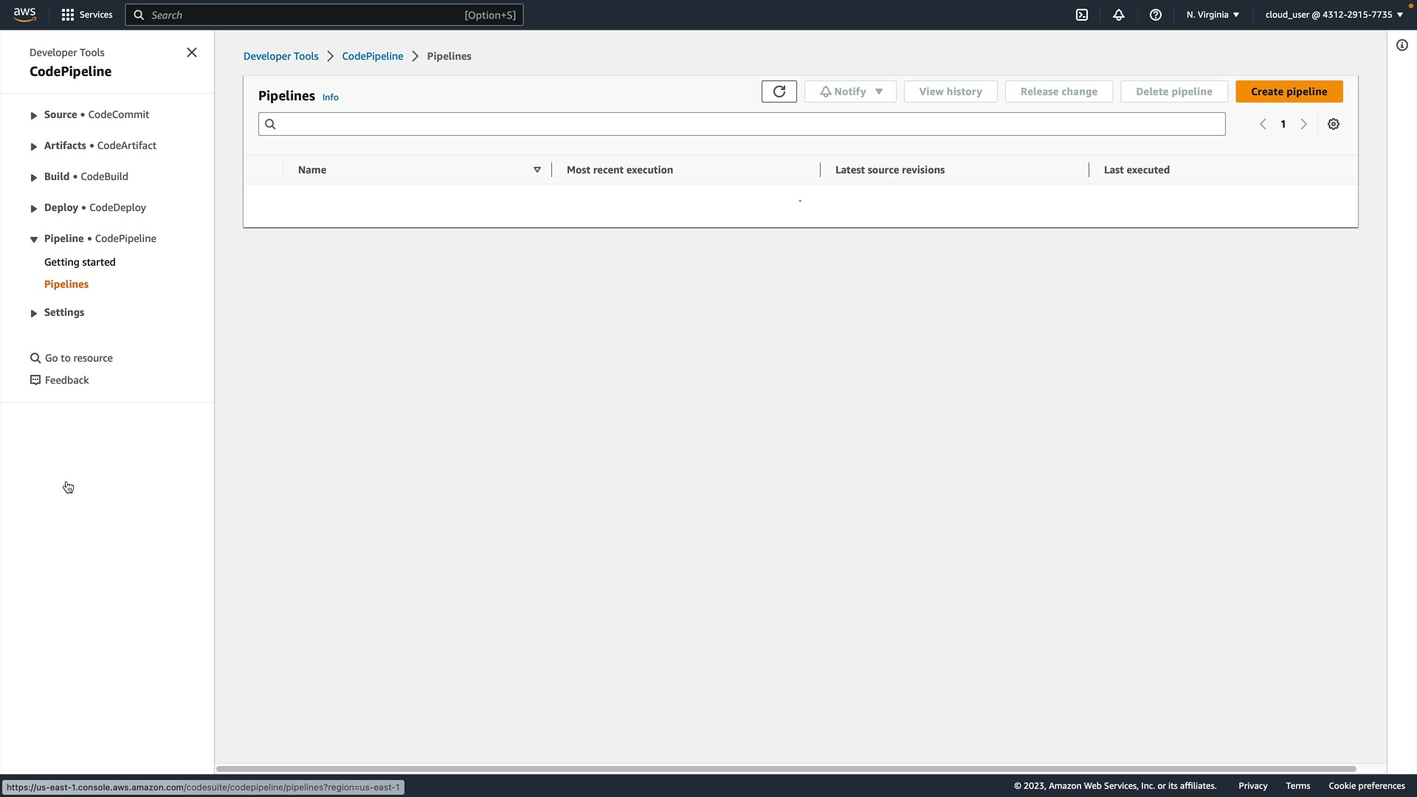Open the notifications bell icon
Viewport: 1417px width, 797px height.
coord(1119,15)
